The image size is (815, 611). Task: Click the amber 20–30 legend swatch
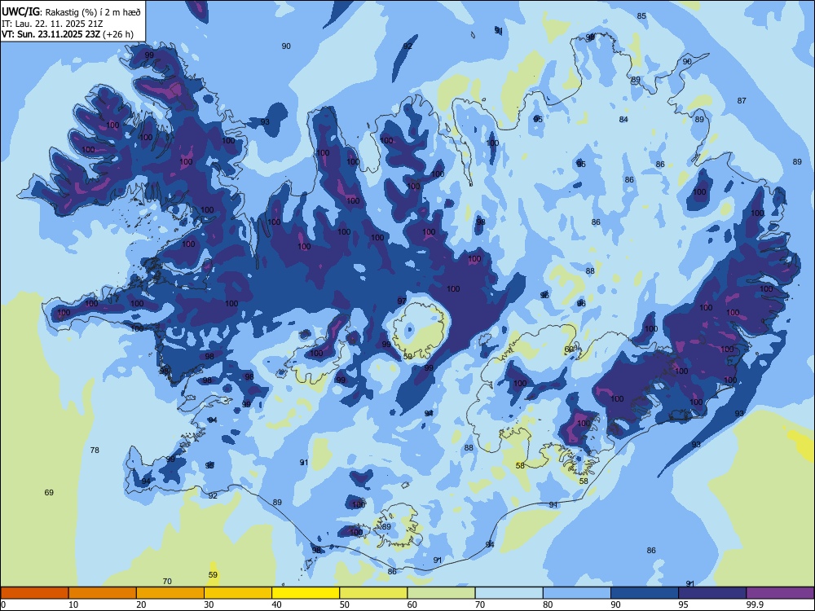click(x=170, y=593)
